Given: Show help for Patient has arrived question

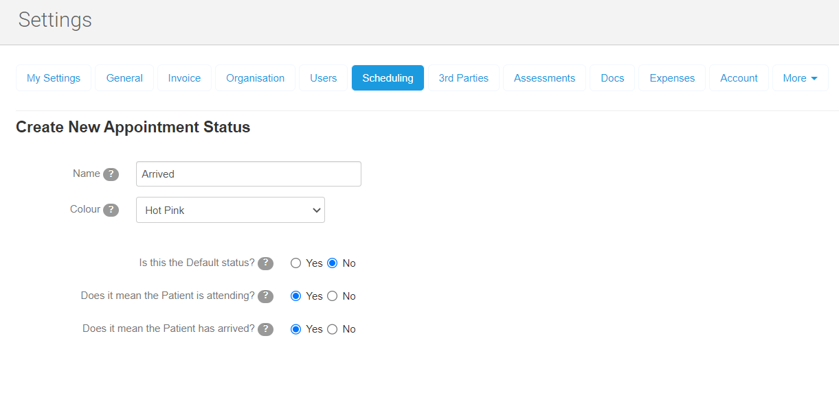Looking at the screenshot, I should click(x=265, y=329).
